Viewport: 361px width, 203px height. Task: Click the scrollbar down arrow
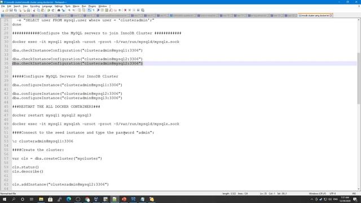[359, 189]
